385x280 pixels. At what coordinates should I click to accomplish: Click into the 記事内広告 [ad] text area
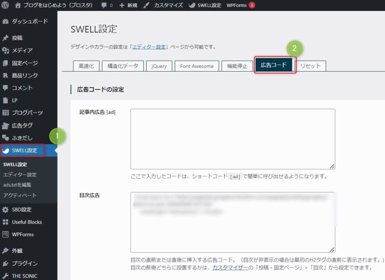[x=233, y=139]
